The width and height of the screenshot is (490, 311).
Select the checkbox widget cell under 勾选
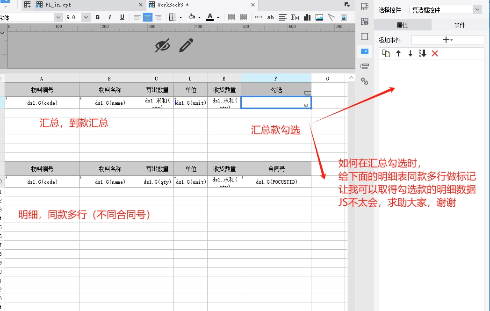coord(276,102)
